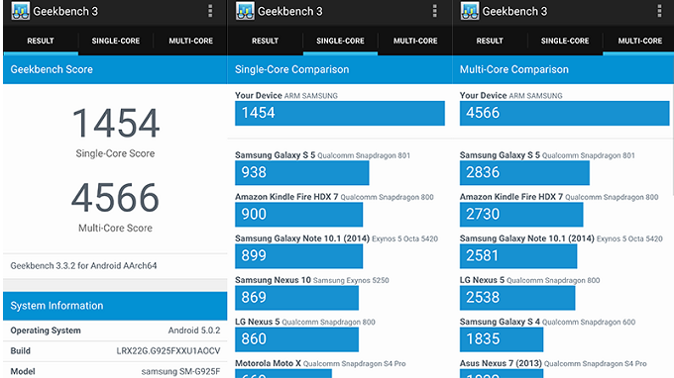Click the large 1454 single-core score

coord(116,123)
